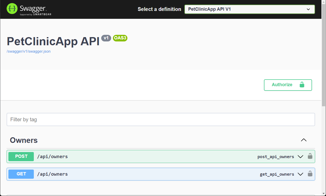Collapse the Owners section chevron
326x196 pixels.
click(x=304, y=140)
